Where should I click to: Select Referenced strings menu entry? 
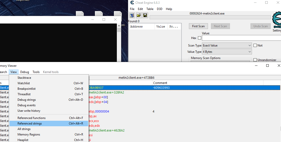[49, 123]
